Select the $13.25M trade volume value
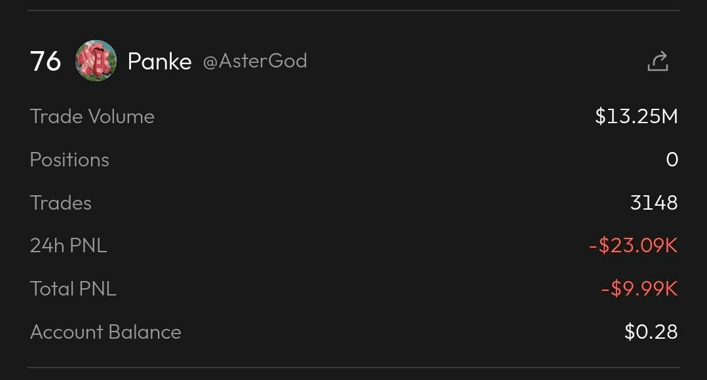Image resolution: width=707 pixels, height=380 pixels. (x=636, y=117)
